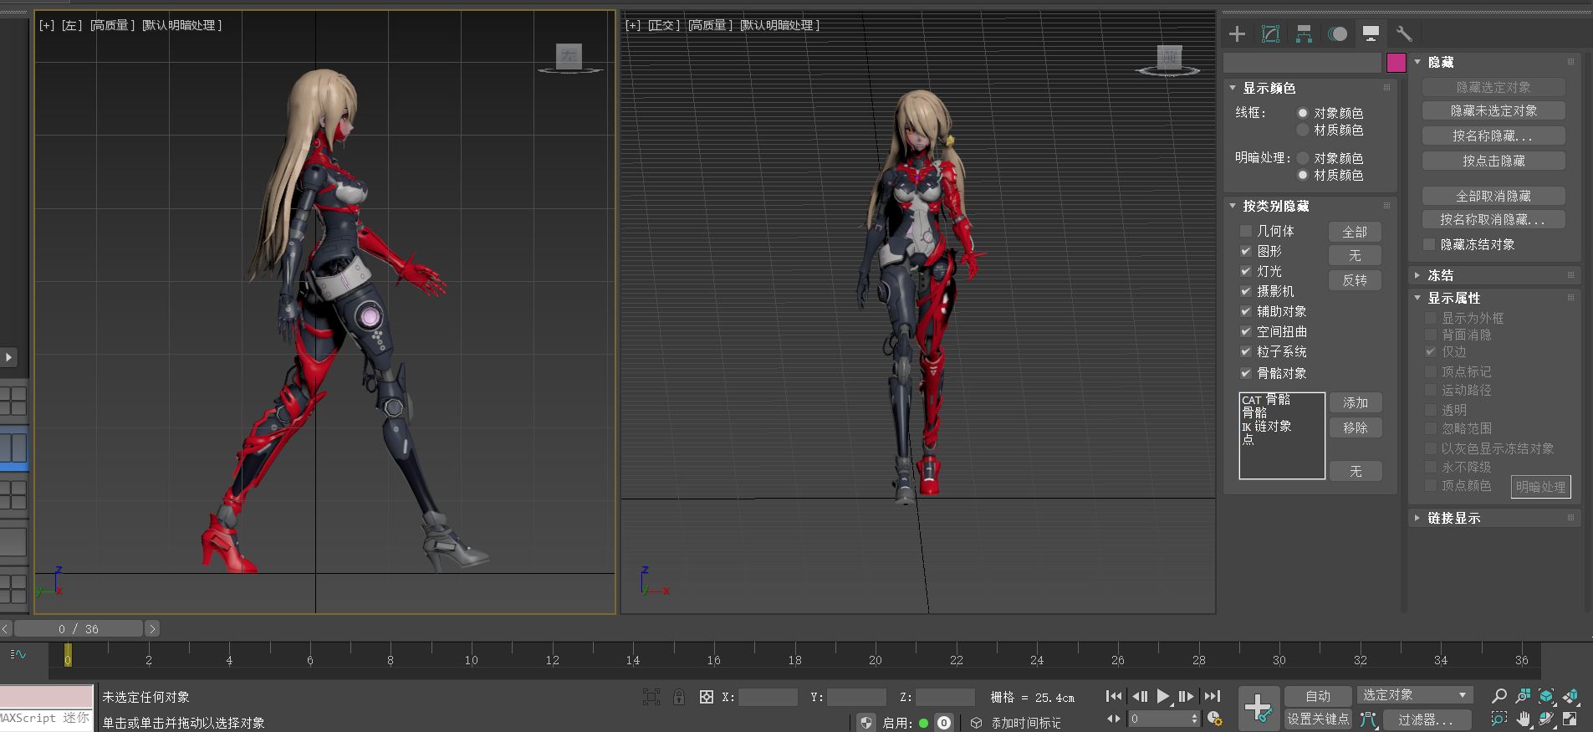
Task: Click the frame 0 time slider marker
Action: click(68, 654)
